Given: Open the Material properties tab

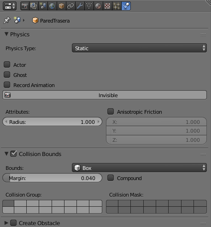Looking at the screenshot, I should (98, 6).
